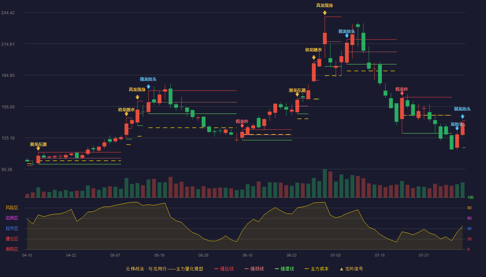Select the 07-03 date label
Image resolution: width=486 pixels, height=277 pixels.
(336, 255)
